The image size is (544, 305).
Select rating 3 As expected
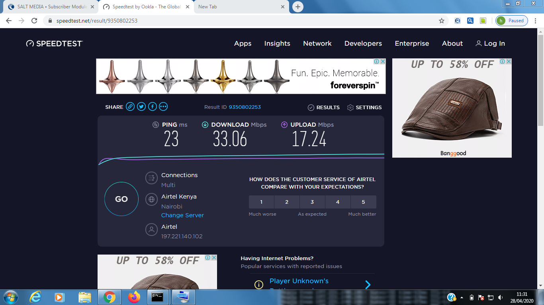[312, 202]
